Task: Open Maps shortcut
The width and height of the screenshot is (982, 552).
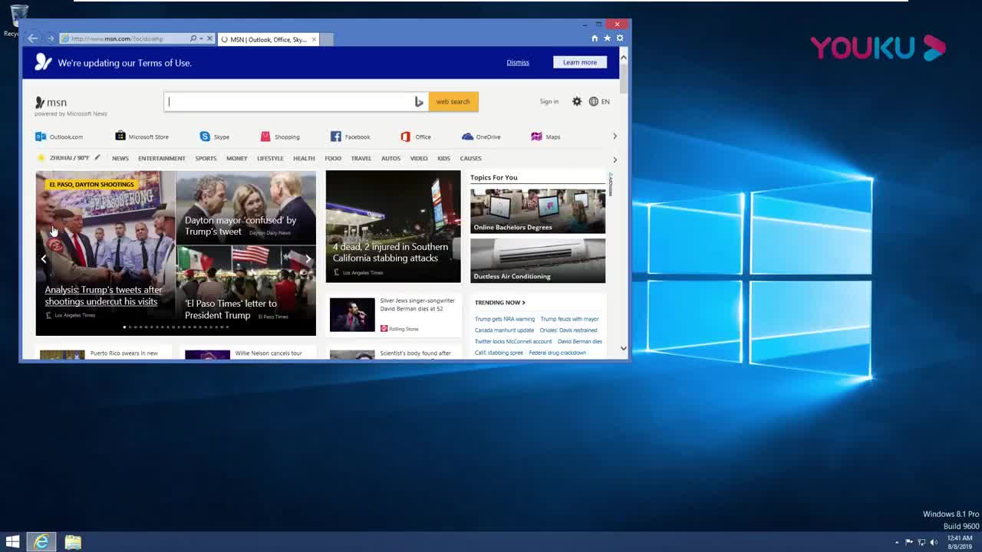Action: click(x=545, y=136)
